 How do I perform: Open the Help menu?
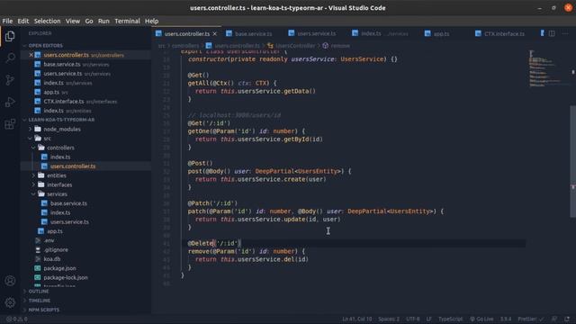(x=151, y=21)
